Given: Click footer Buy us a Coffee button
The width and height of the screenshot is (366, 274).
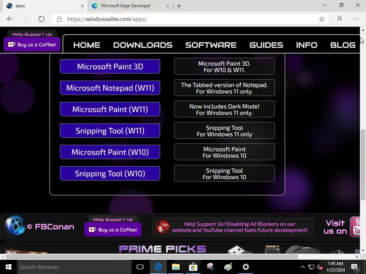Looking at the screenshot, I should (113, 230).
